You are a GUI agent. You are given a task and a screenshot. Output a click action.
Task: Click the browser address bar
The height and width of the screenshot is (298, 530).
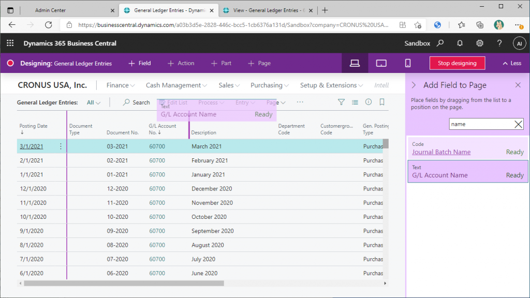click(x=233, y=25)
